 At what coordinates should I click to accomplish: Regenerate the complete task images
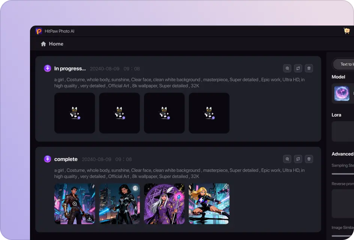pos(298,159)
